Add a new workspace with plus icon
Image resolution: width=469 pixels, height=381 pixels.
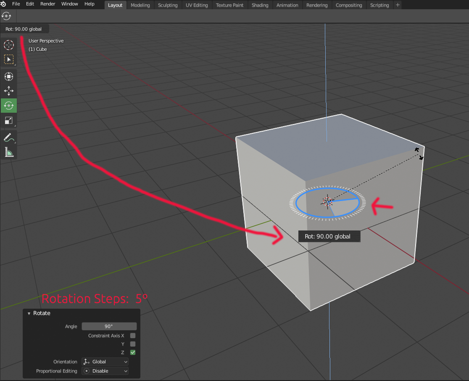[398, 5]
